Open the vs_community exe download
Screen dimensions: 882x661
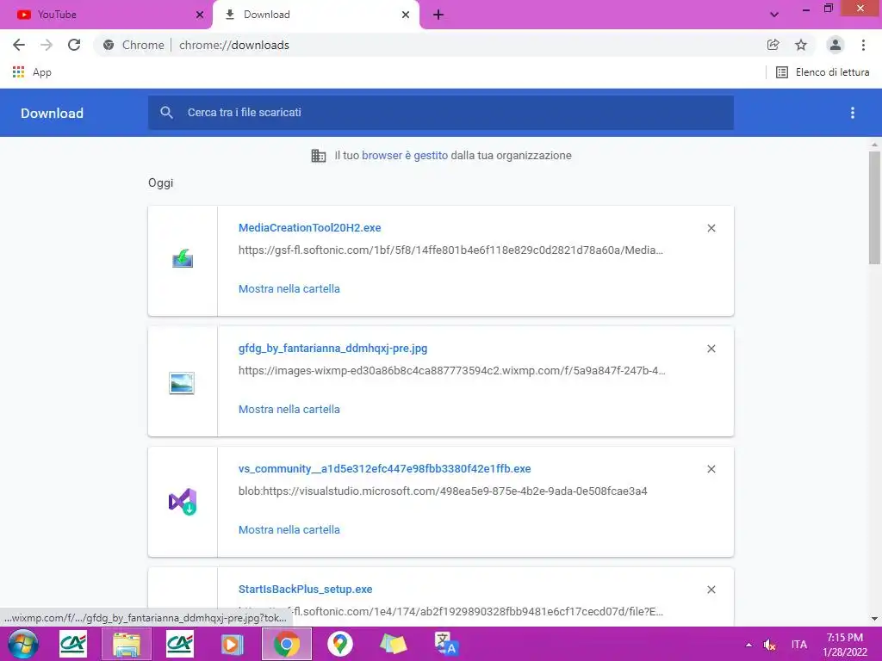(385, 469)
